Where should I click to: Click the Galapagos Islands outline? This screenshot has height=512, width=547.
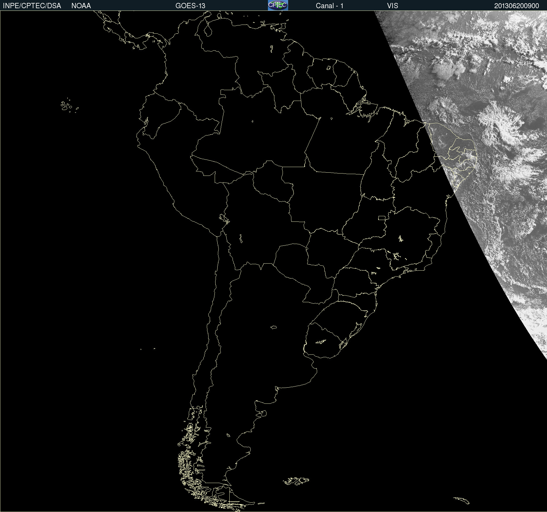69,106
